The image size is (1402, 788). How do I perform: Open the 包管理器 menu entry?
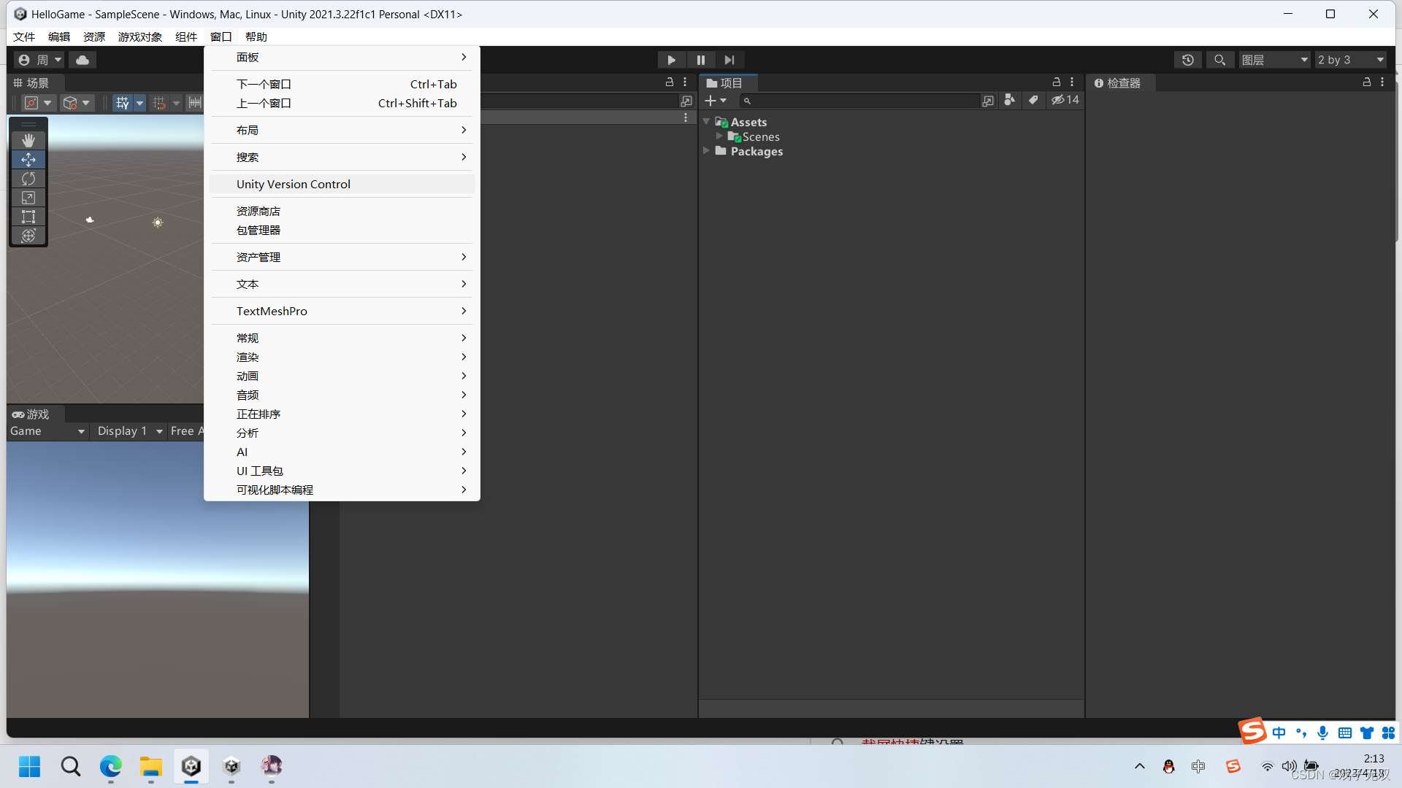pyautogui.click(x=258, y=230)
